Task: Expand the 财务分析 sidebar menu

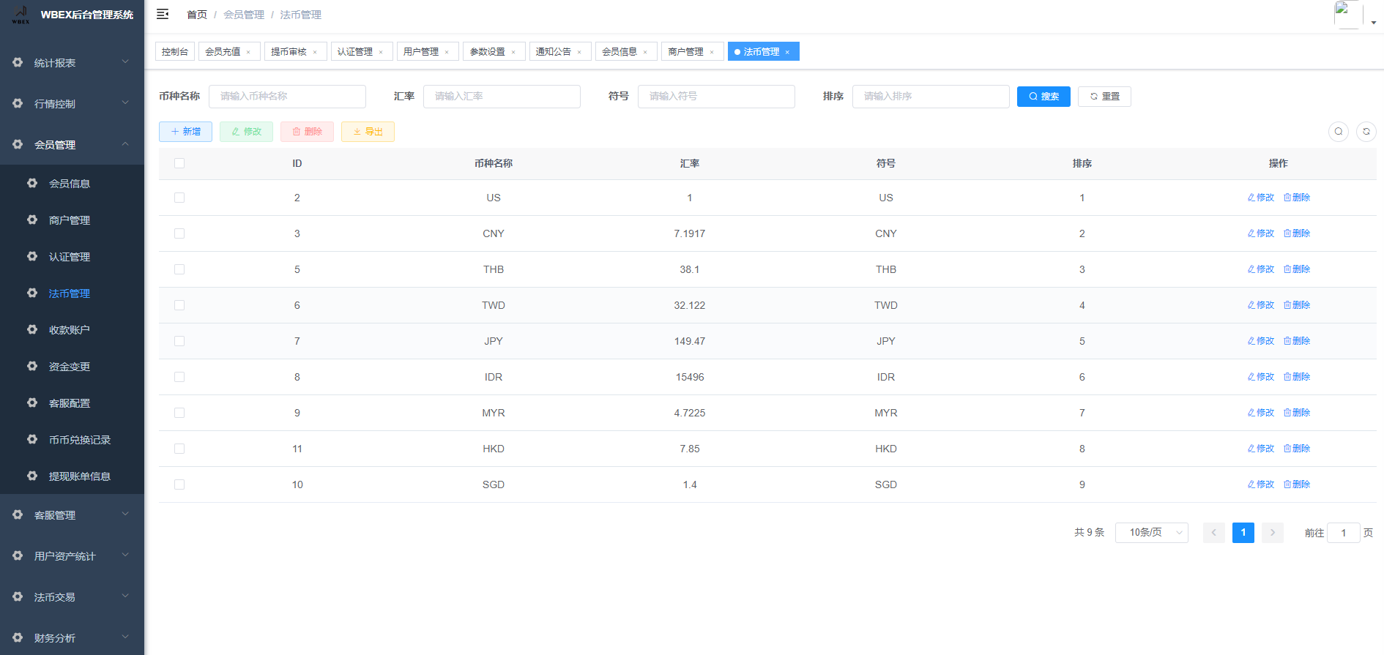Action: pos(72,638)
